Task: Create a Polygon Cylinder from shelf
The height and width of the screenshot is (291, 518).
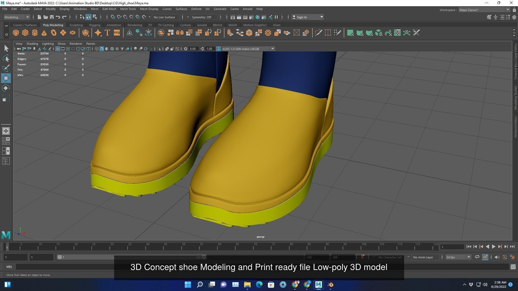Action: 35,33
